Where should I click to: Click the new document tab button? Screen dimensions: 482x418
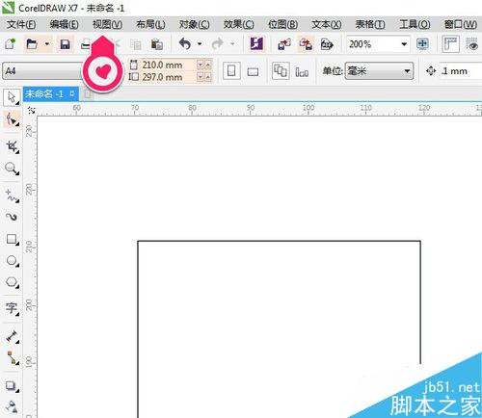pos(88,94)
